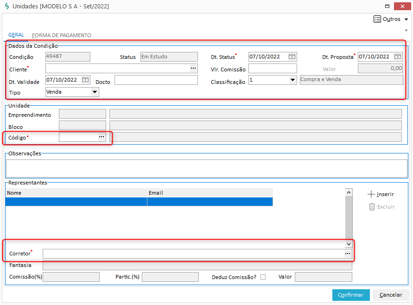Click the Código lookup ellipsis button
Viewport: 413px width, 305px height.
[x=102, y=137]
